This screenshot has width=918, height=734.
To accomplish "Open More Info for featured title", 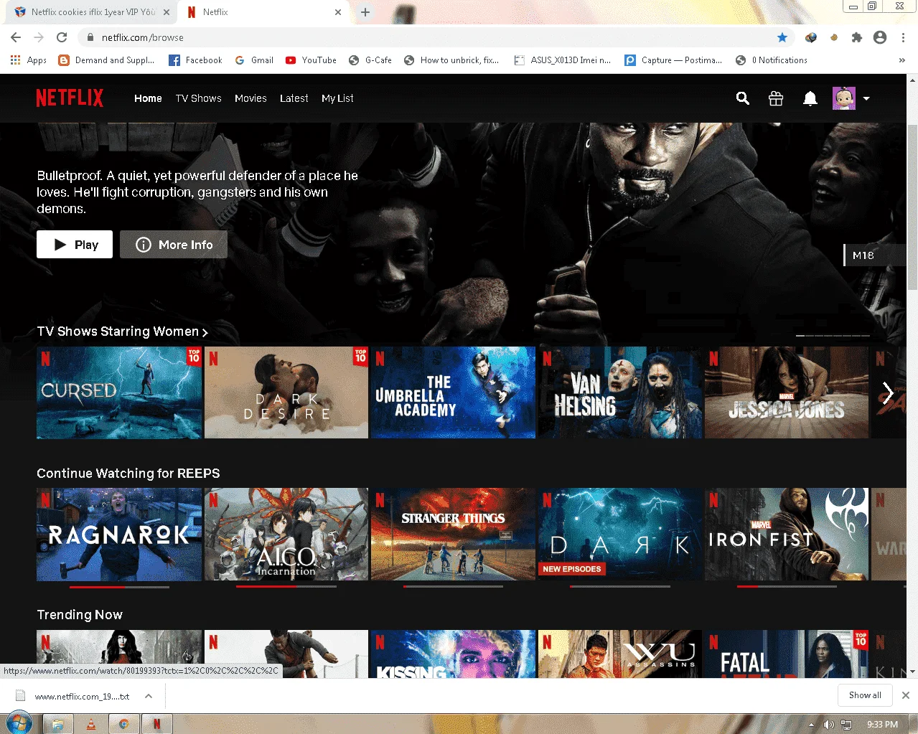I will (174, 245).
